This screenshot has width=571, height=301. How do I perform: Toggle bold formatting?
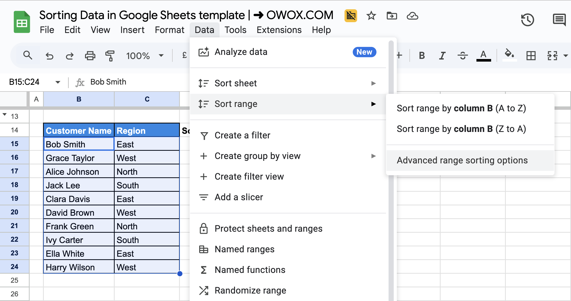point(422,56)
